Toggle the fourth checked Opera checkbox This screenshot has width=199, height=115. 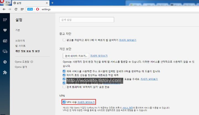click(64, 83)
